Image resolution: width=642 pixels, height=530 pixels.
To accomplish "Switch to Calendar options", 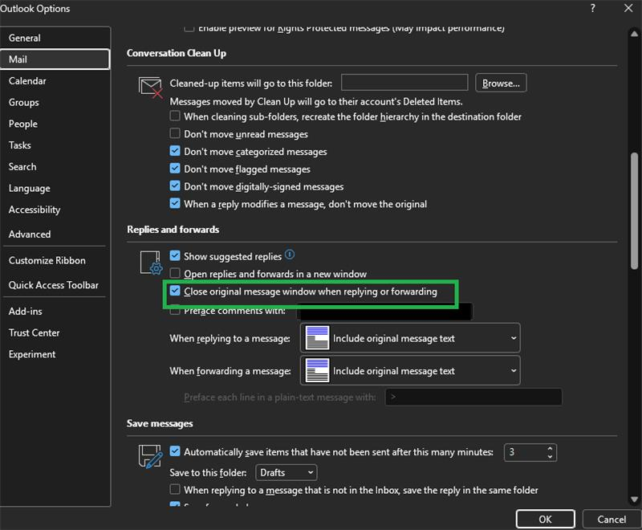I will [55, 80].
